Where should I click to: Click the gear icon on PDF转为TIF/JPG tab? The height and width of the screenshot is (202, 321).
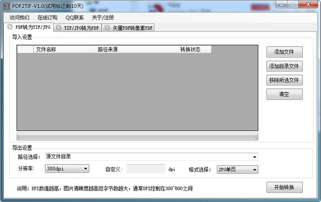coord(10,27)
